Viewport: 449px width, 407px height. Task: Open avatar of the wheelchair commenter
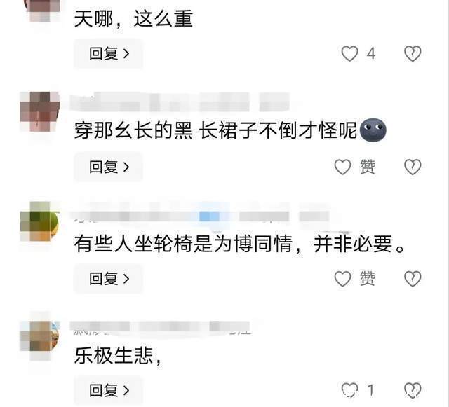pyautogui.click(x=40, y=221)
